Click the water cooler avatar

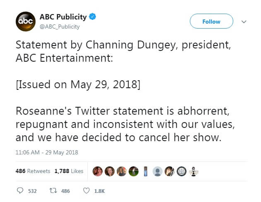[x=146, y=171]
